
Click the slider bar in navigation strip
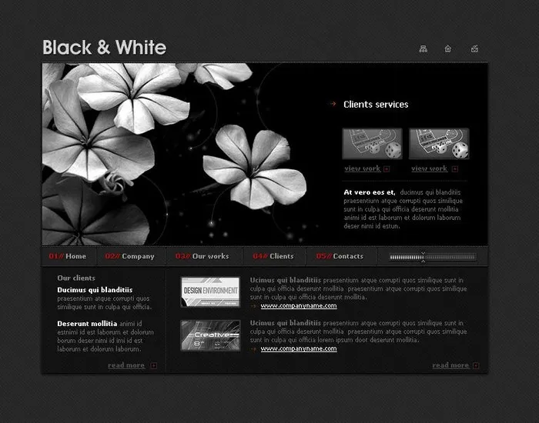(x=422, y=257)
